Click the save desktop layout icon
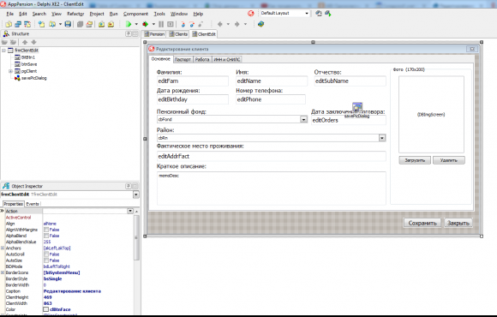Image resolution: width=497 pixels, height=317 pixels. 319,14
